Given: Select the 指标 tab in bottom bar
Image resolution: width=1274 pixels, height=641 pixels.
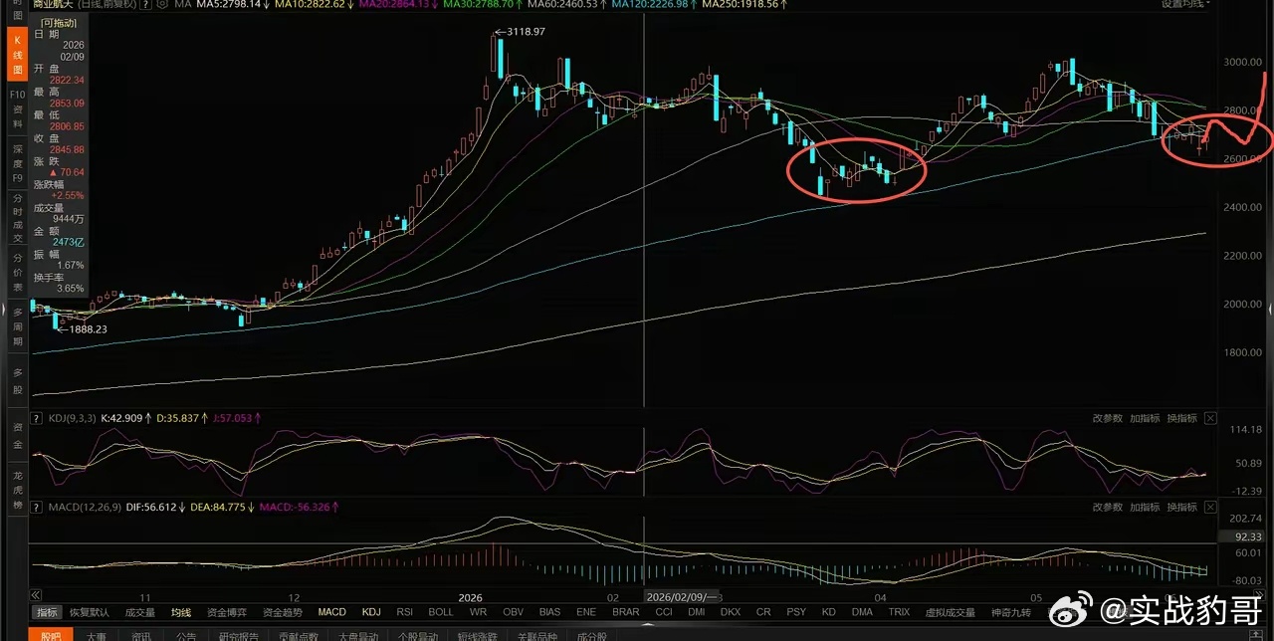Looking at the screenshot, I should pyautogui.click(x=47, y=612).
